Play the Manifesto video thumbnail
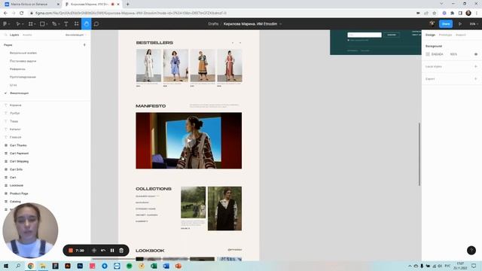 [189, 141]
